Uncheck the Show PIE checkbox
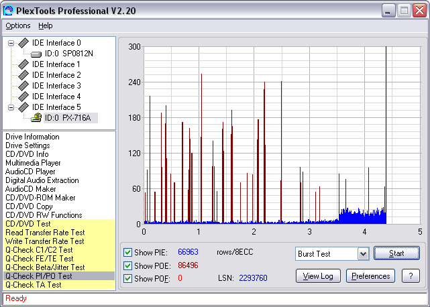 (x=127, y=252)
